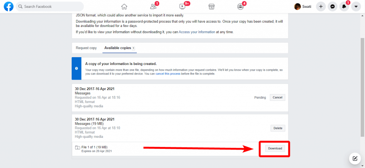
Task: Click the new message compose icon
Action: pyautogui.click(x=355, y=159)
